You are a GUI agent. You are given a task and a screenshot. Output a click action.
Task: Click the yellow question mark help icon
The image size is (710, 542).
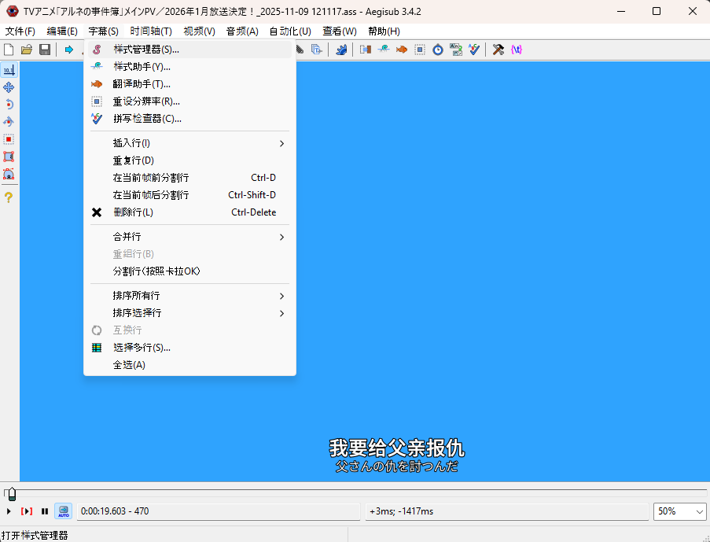pyautogui.click(x=9, y=197)
